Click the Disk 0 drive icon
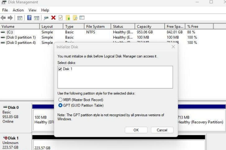This screenshot has height=150, width=226. pyautogui.click(x=5, y=107)
